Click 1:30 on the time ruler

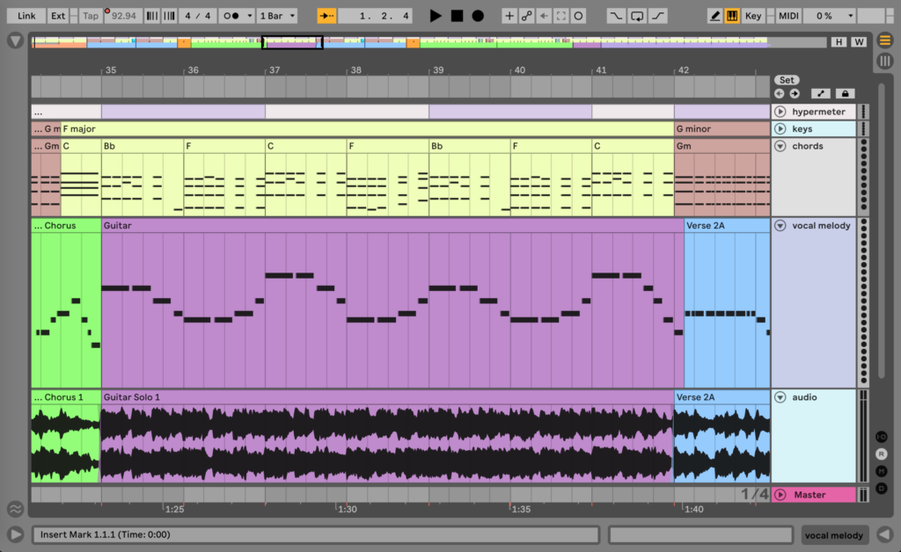tap(347, 509)
